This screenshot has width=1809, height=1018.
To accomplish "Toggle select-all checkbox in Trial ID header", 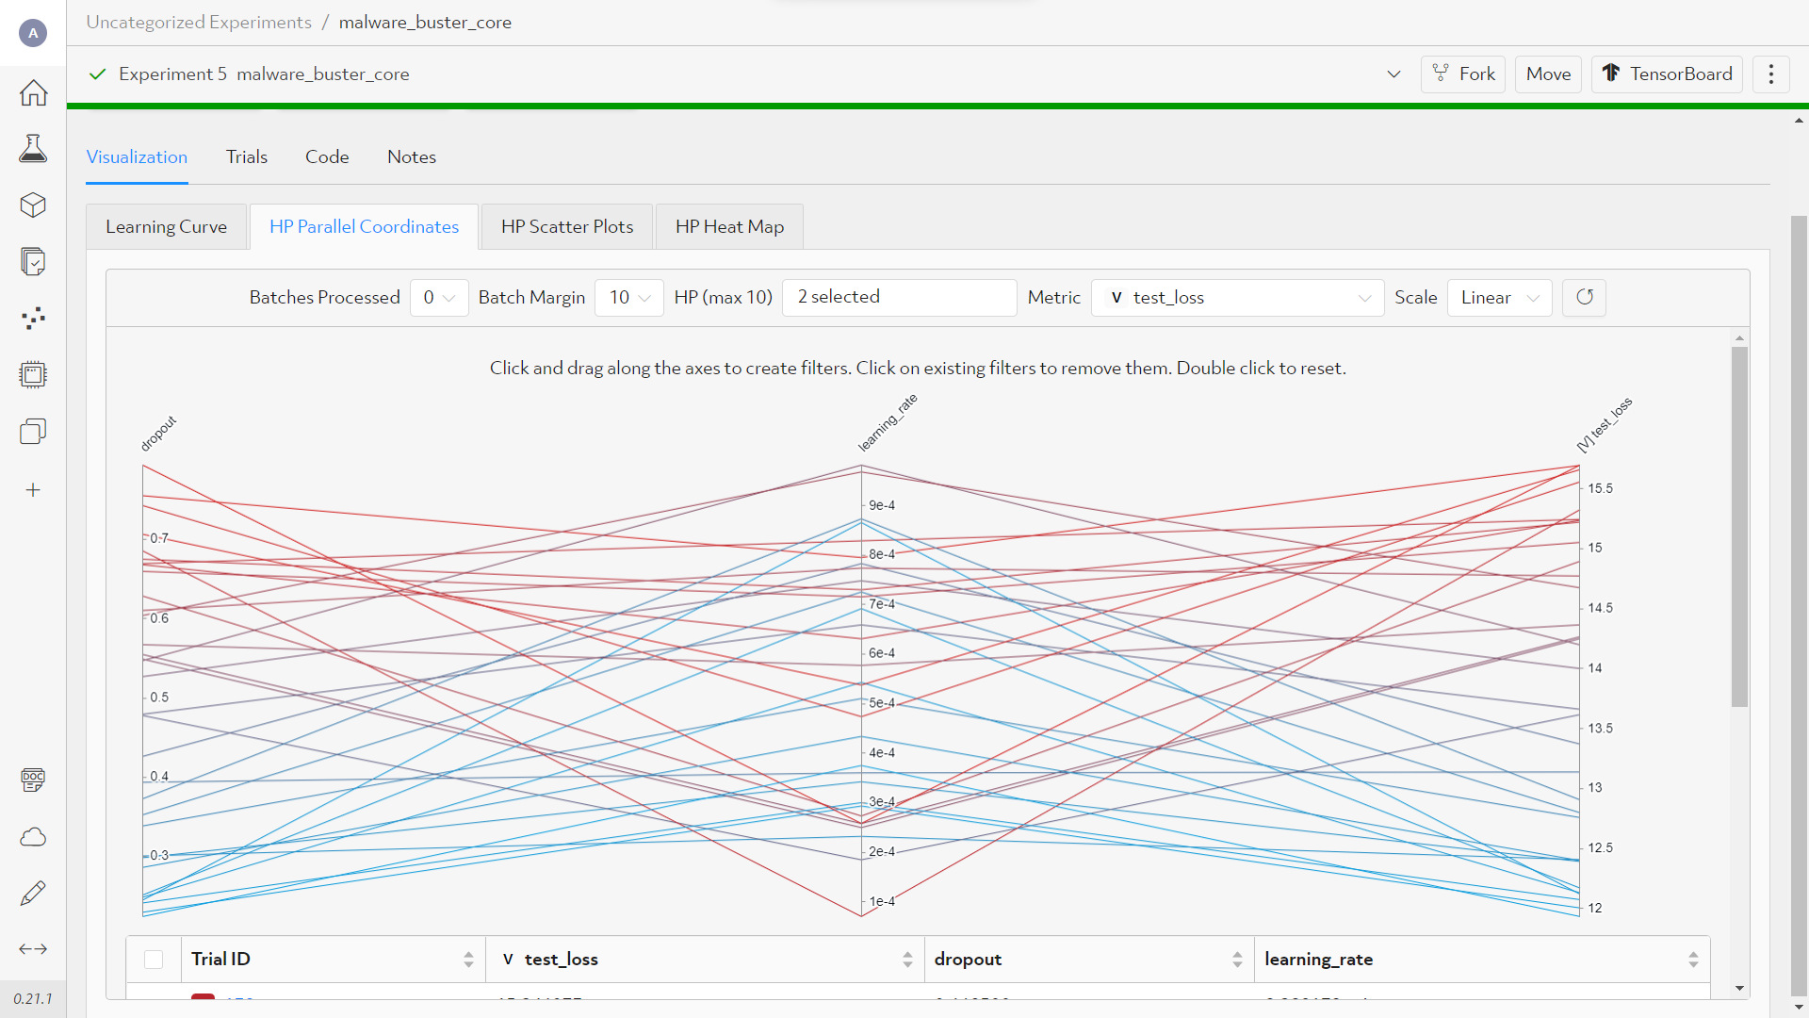I will pyautogui.click(x=154, y=960).
